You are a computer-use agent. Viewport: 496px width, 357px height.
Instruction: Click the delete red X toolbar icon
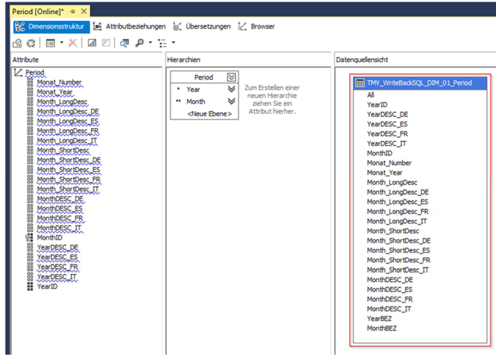point(72,42)
